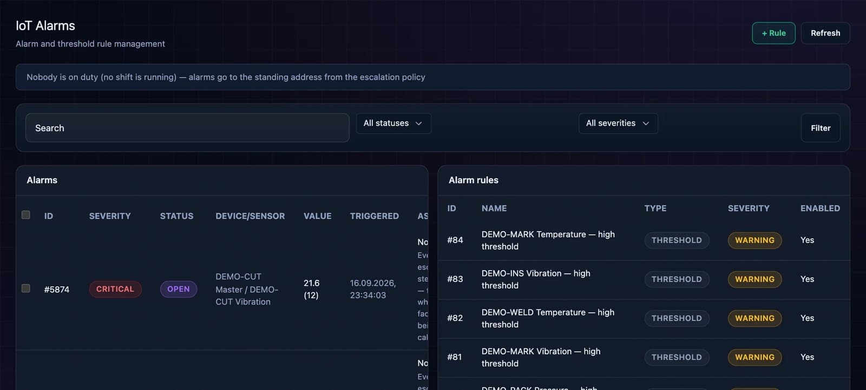Click THRESHOLD badge of rule #82
Screen dimensions: 866x390
tap(677, 318)
